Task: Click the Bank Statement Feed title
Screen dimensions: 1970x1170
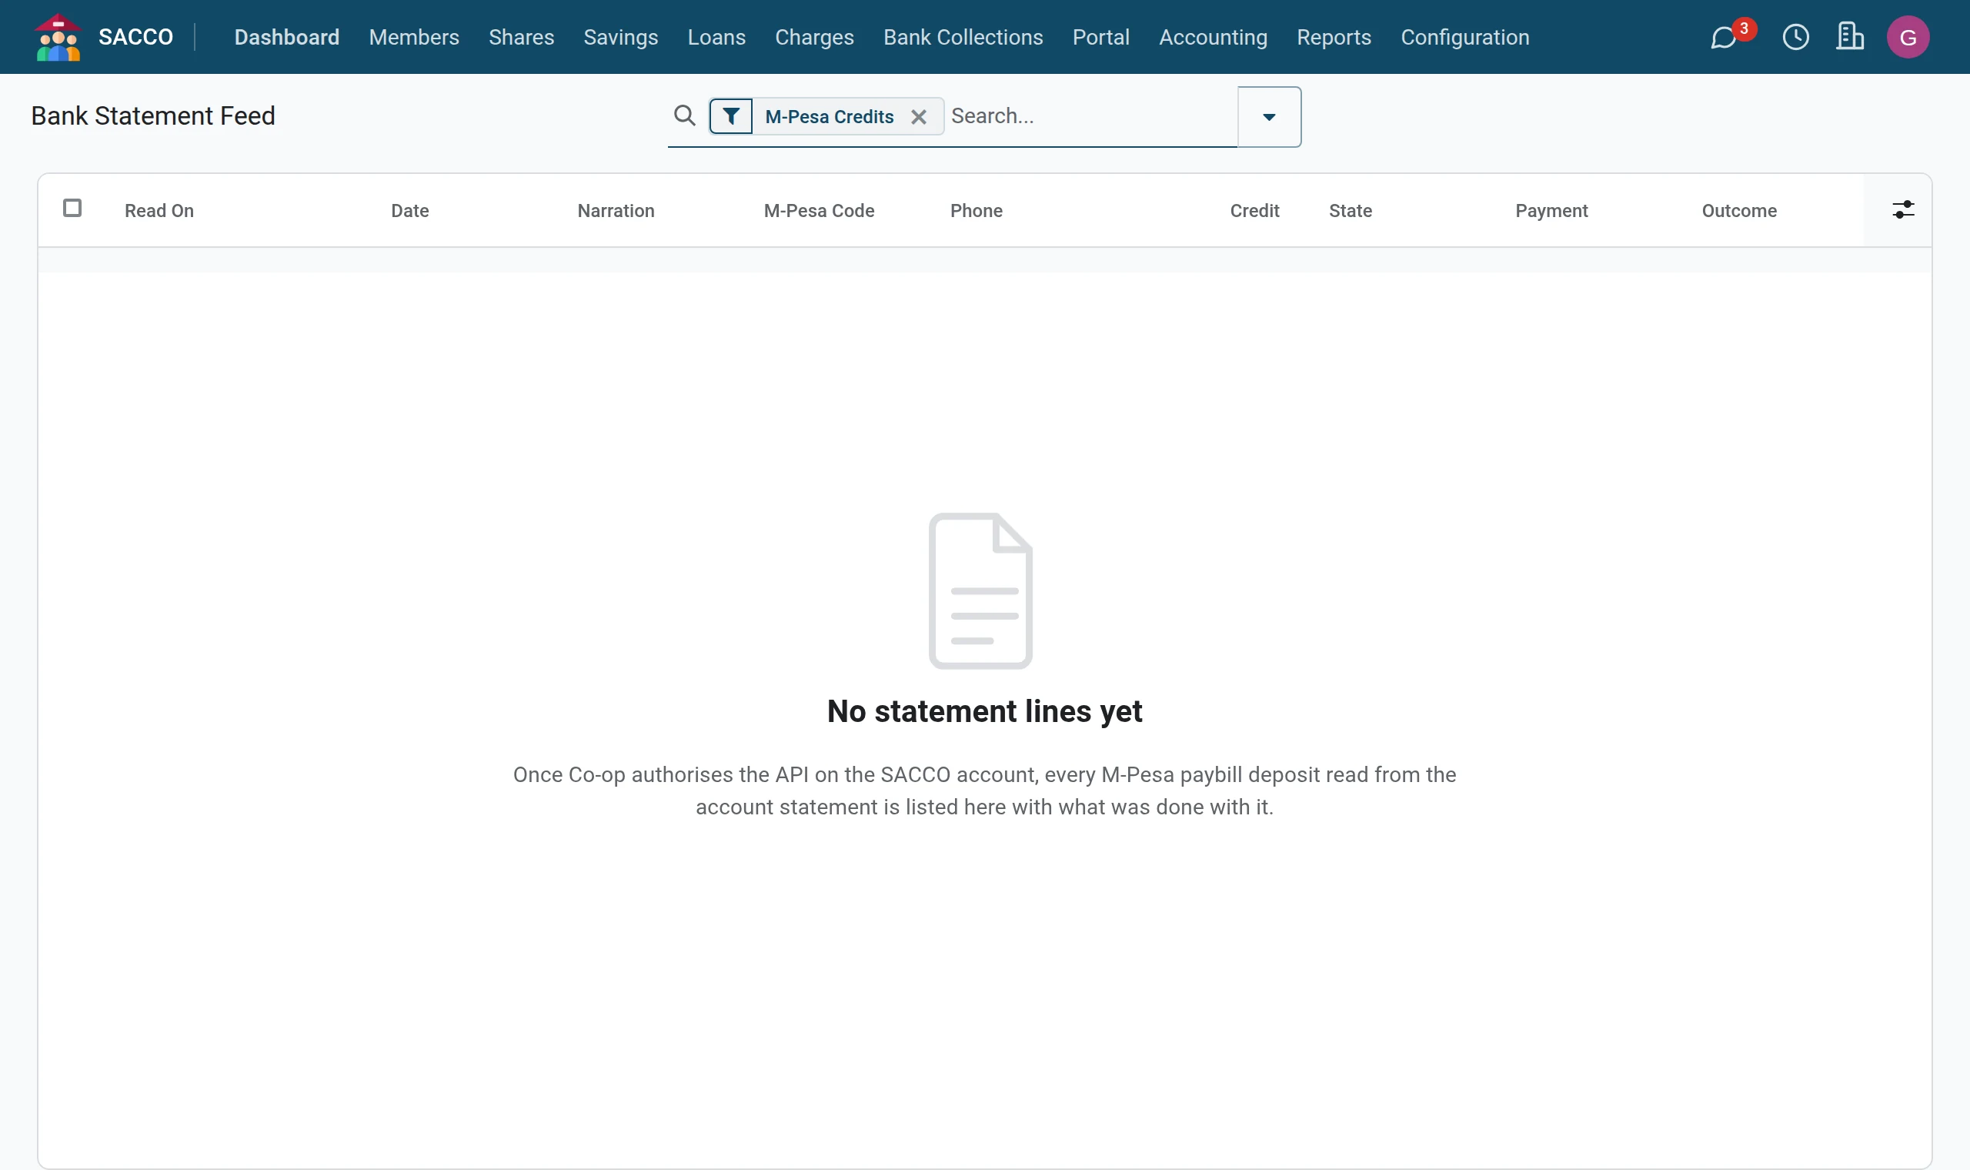Action: click(x=153, y=116)
